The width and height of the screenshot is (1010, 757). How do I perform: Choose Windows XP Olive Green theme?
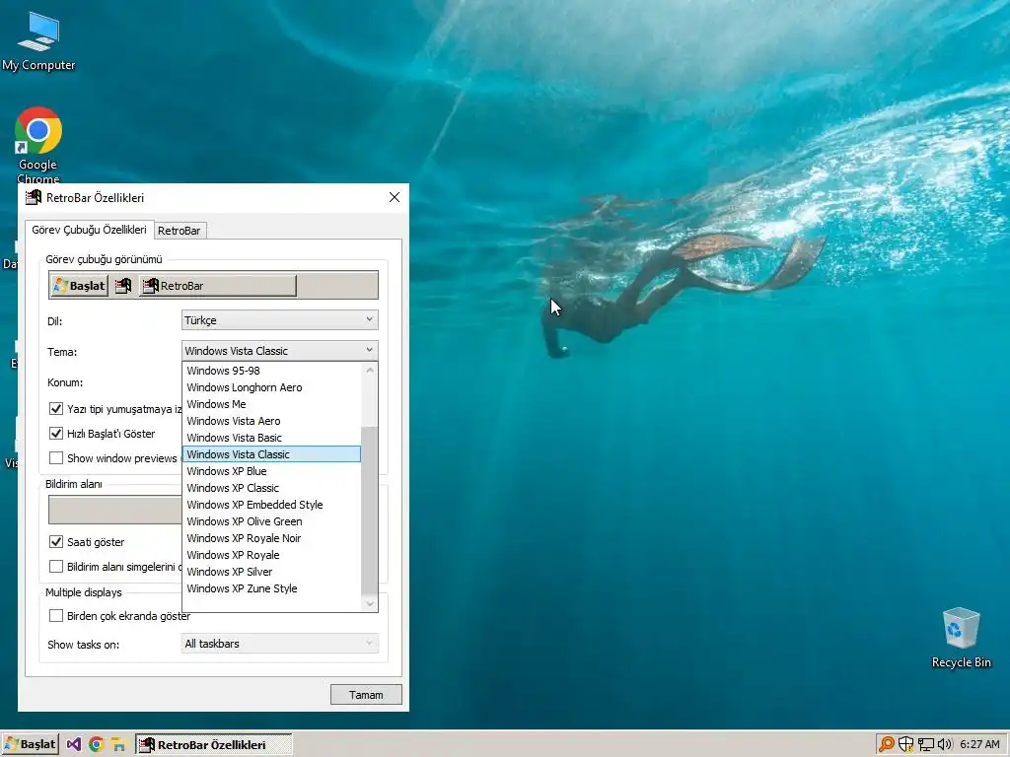(271, 520)
